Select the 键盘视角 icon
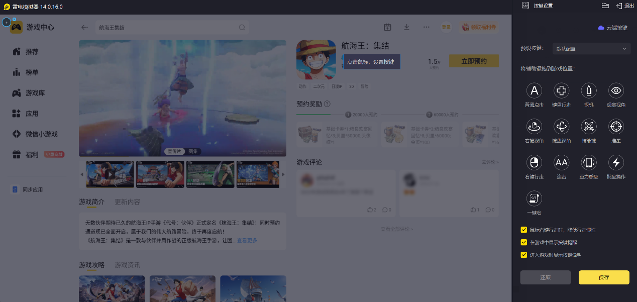This screenshot has width=637, height=302. tap(561, 126)
